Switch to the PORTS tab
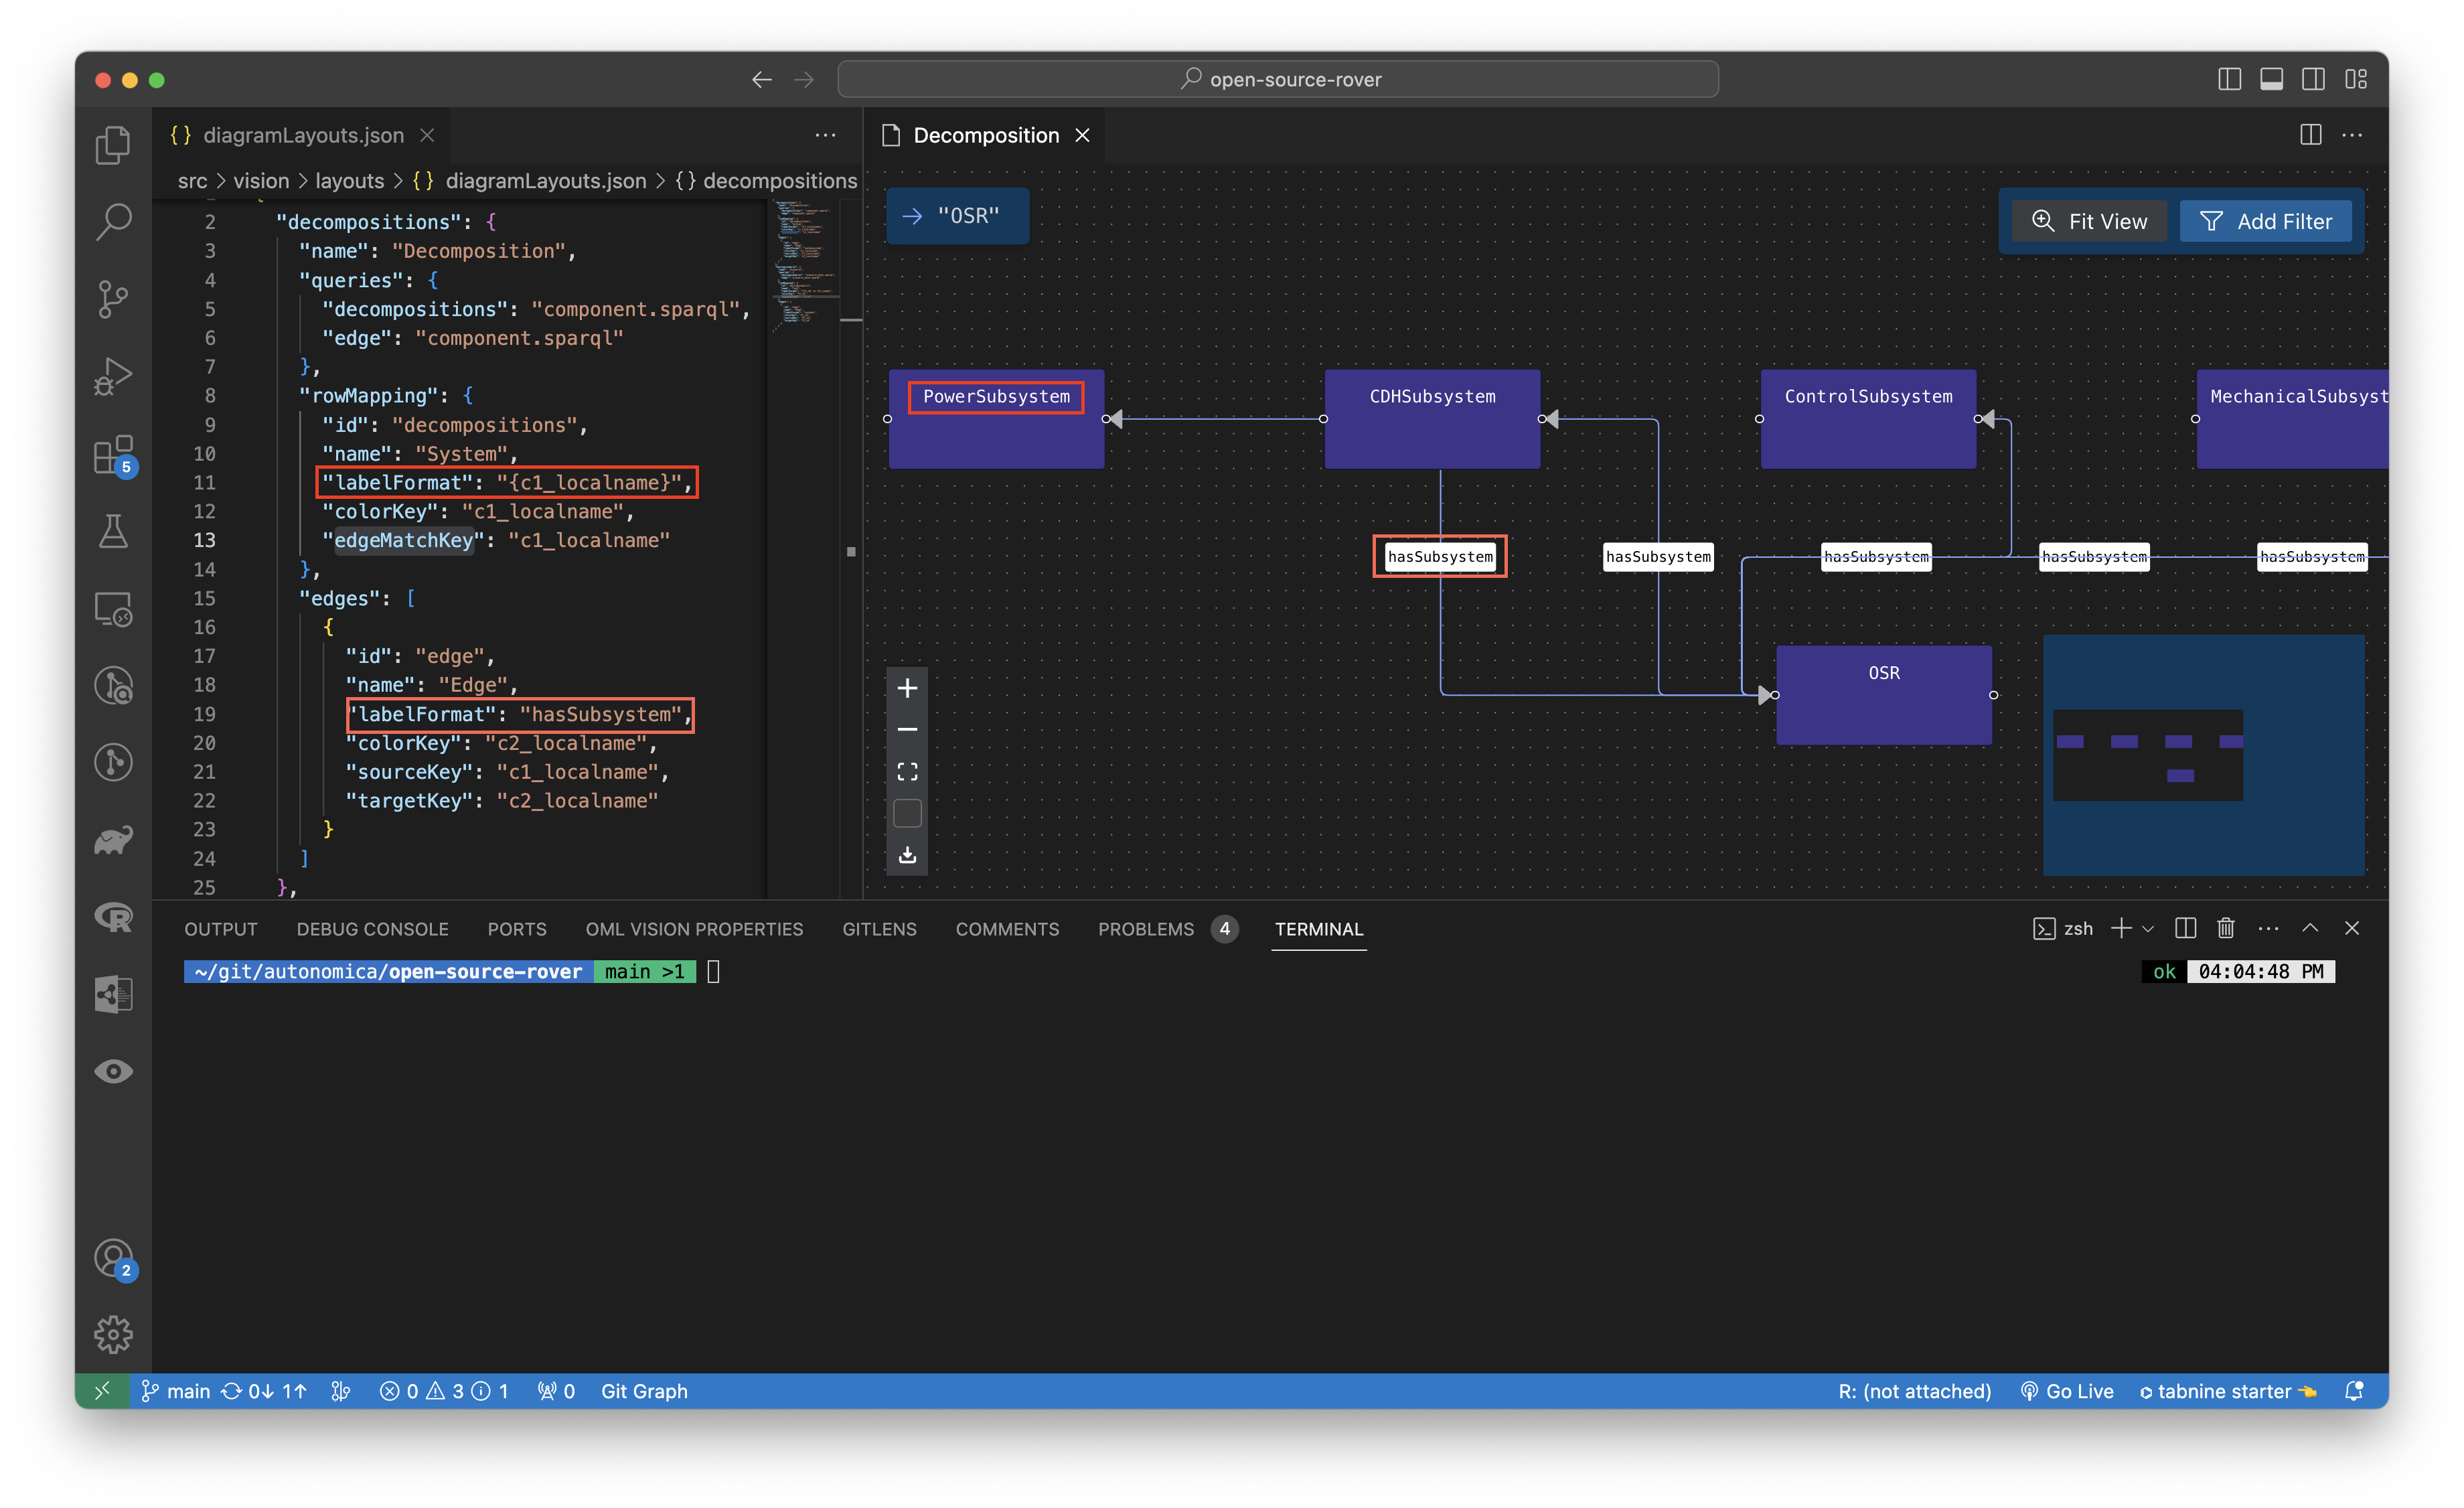Viewport: 2464px width, 1508px height. click(517, 929)
